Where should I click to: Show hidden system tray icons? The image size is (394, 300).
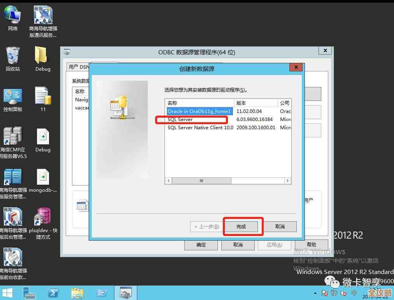(x=315, y=292)
